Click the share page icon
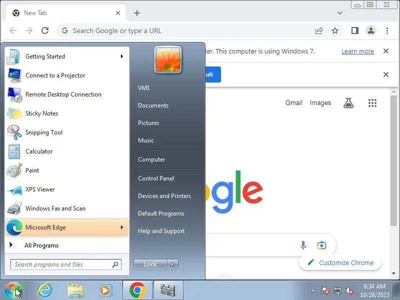The image size is (400, 300). click(x=319, y=31)
